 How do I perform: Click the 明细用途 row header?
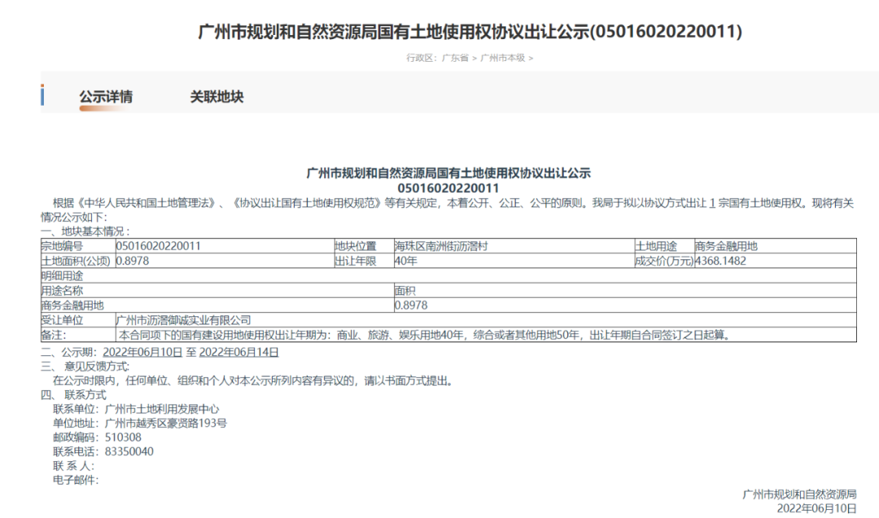tap(448, 276)
